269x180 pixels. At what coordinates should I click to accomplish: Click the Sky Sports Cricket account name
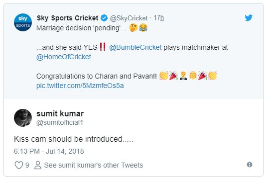click(68, 18)
